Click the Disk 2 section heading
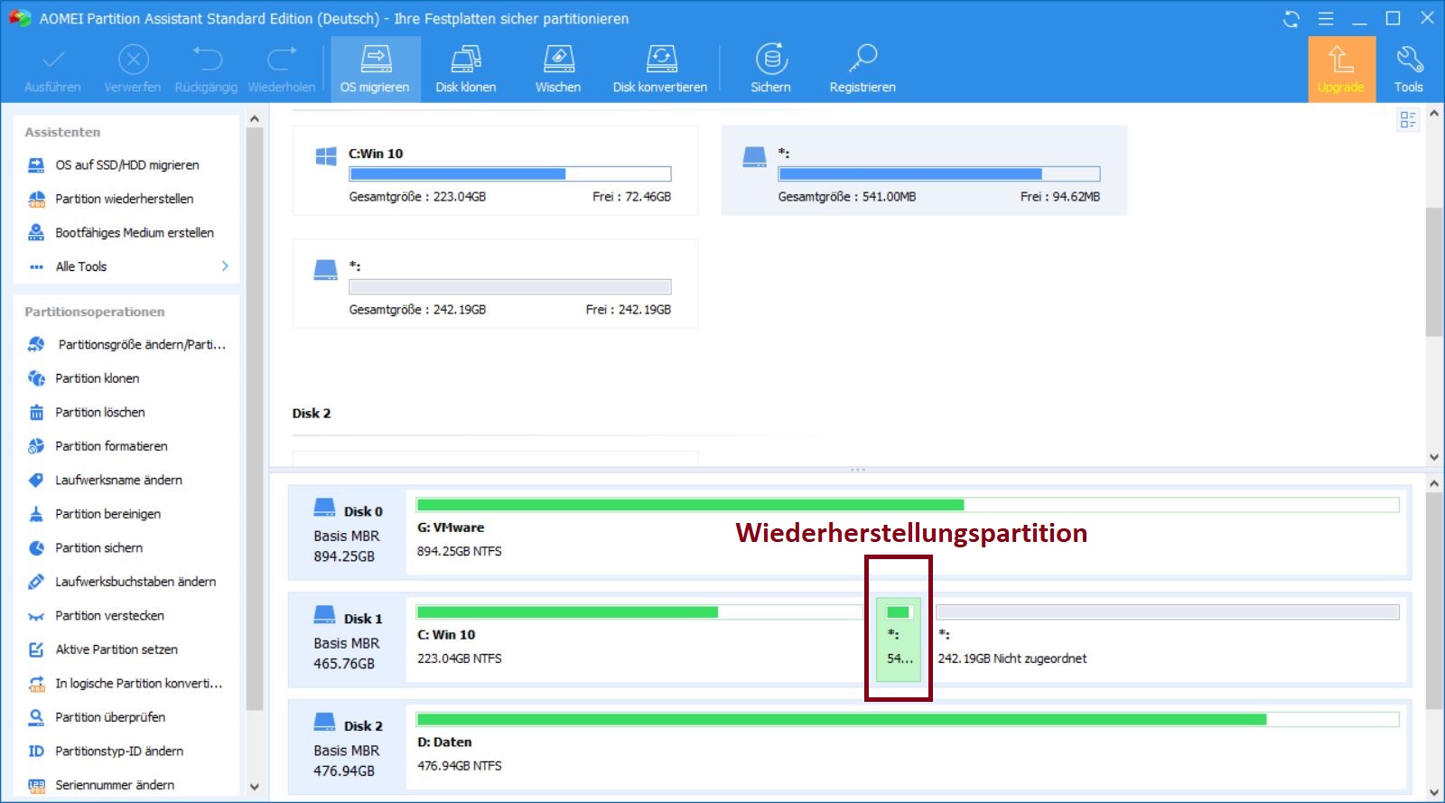Screen dimensions: 1445x803 click(312, 414)
